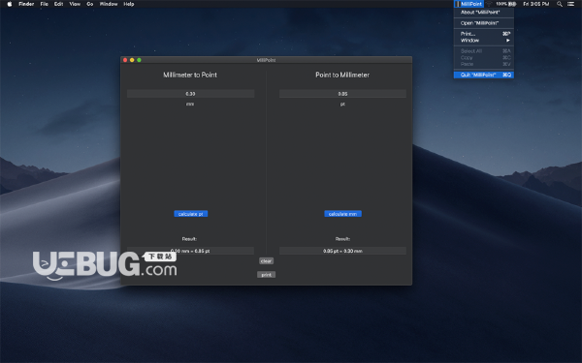Open Notification Center list icon

coord(570,4)
